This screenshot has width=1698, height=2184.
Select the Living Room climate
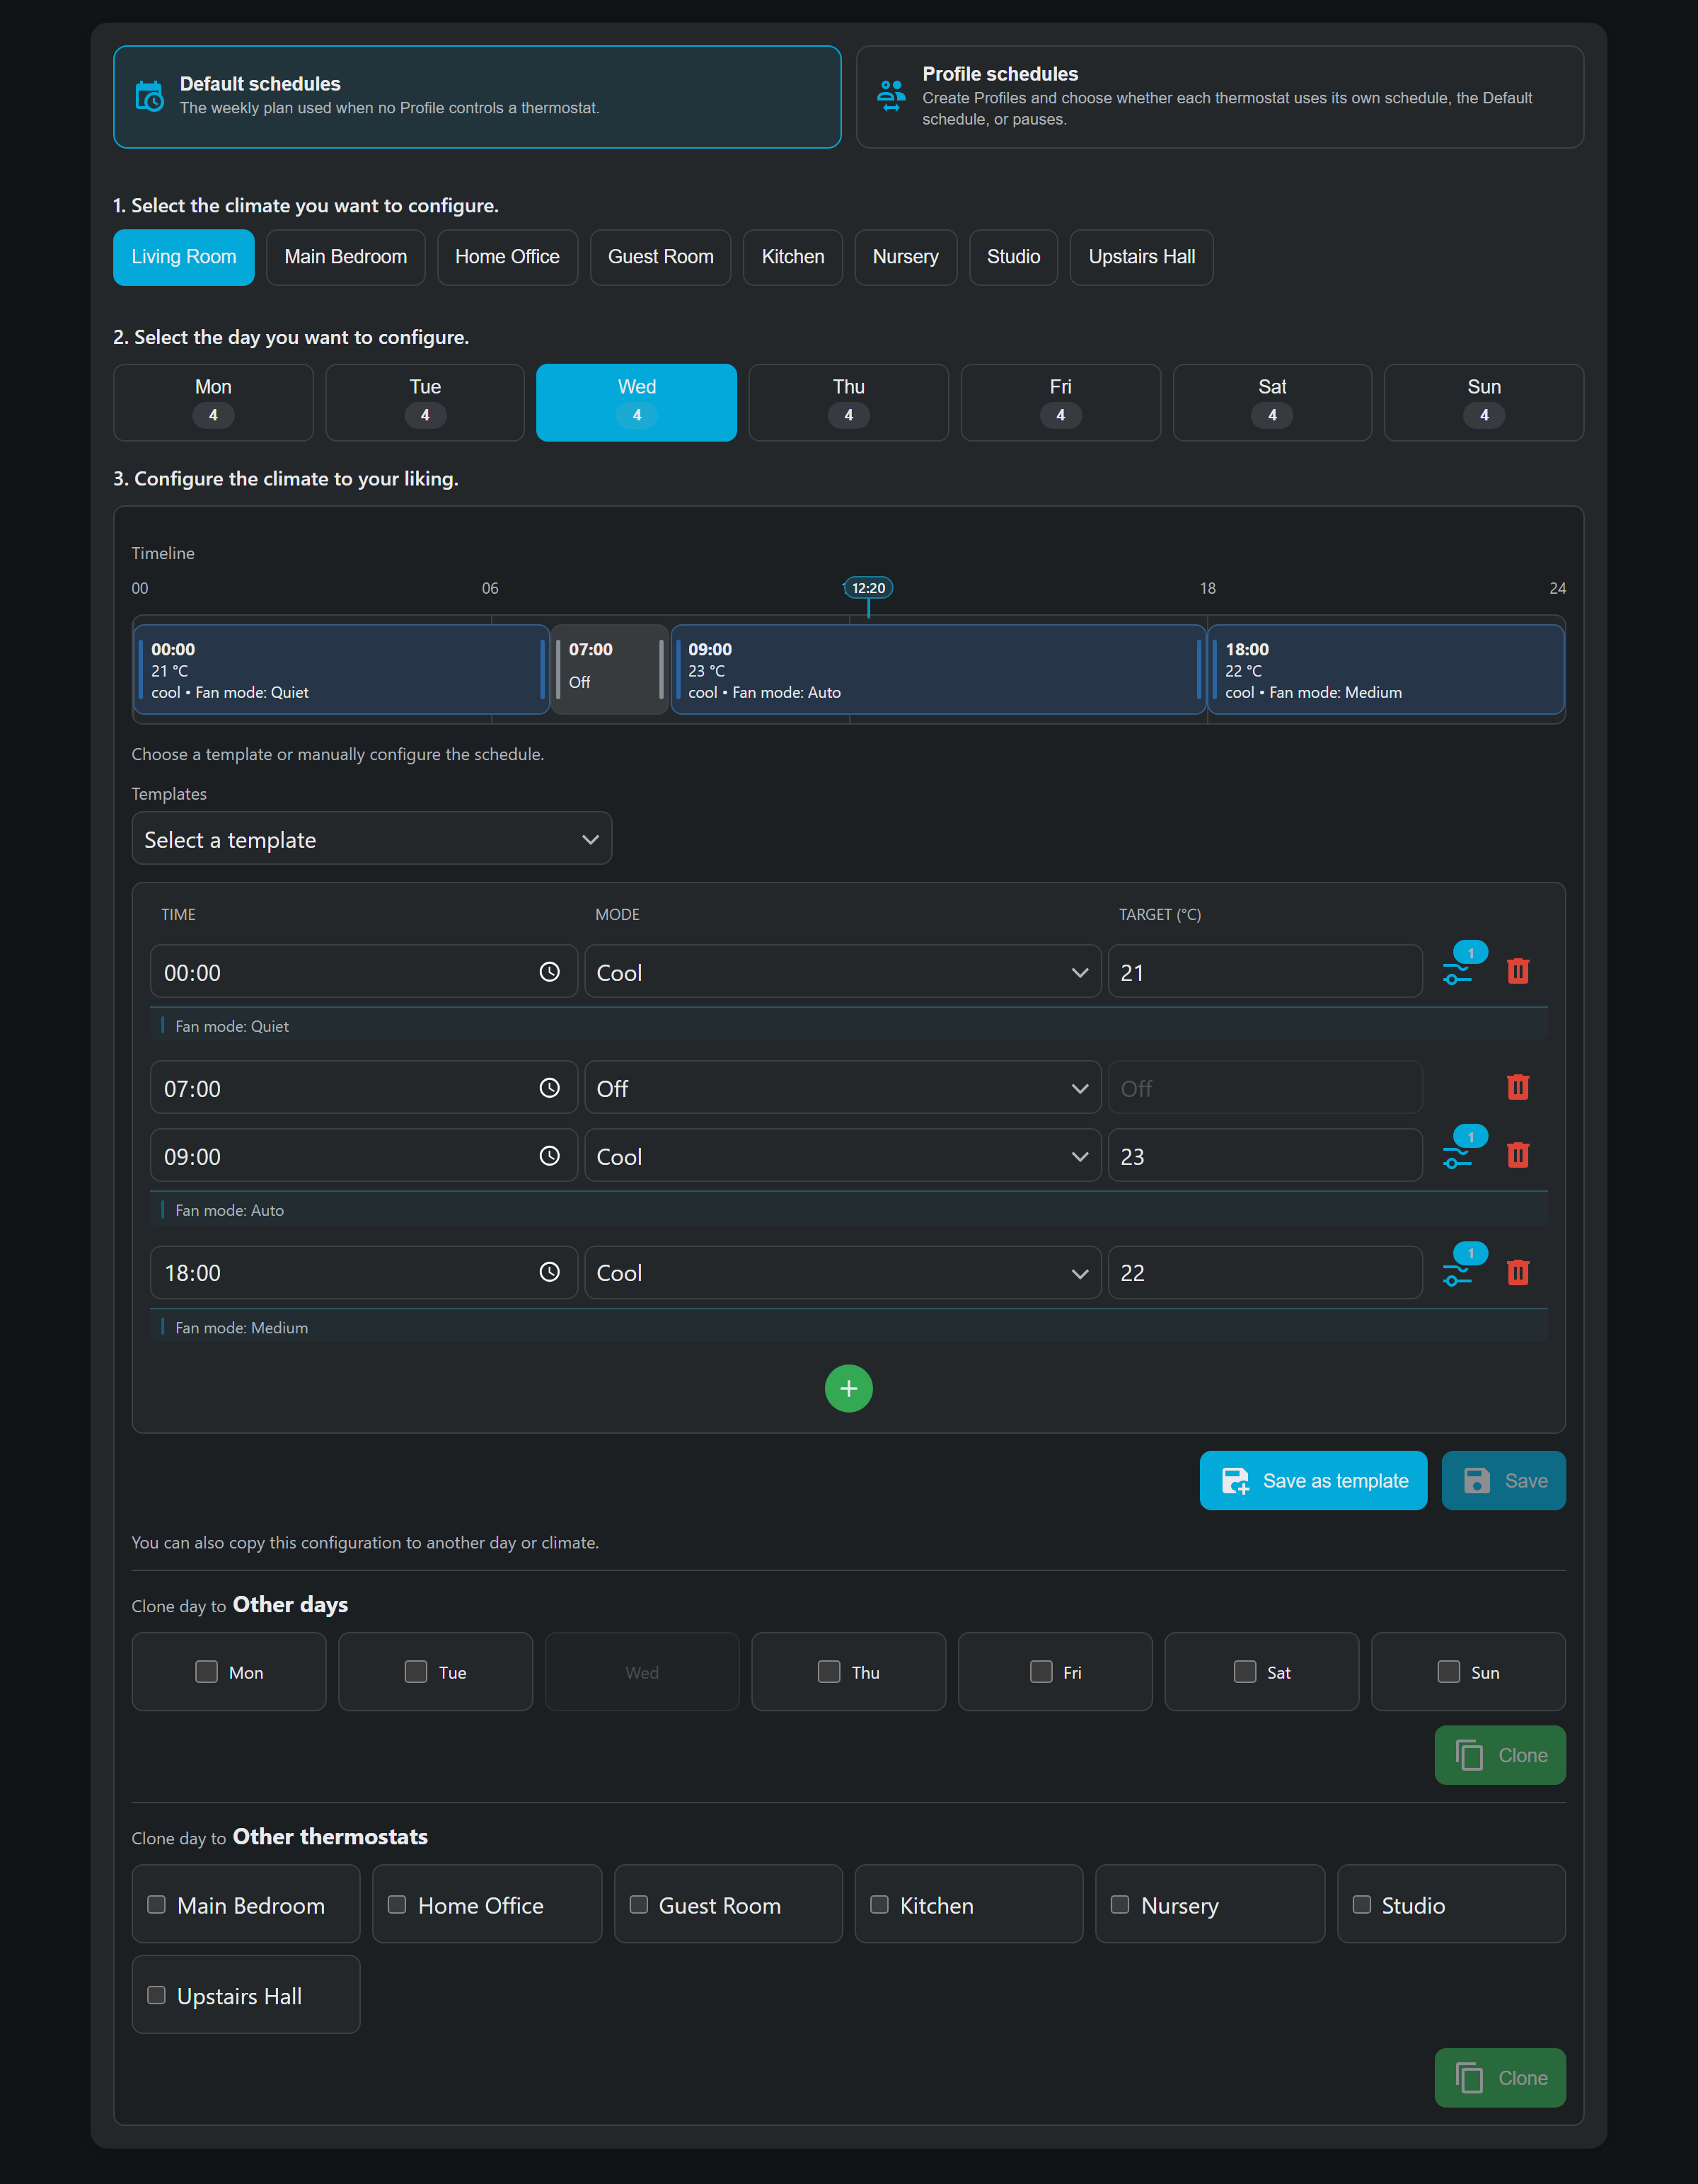[x=184, y=257]
